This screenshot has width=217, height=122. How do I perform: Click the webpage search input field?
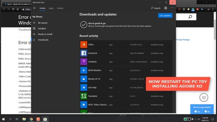pos(180,17)
